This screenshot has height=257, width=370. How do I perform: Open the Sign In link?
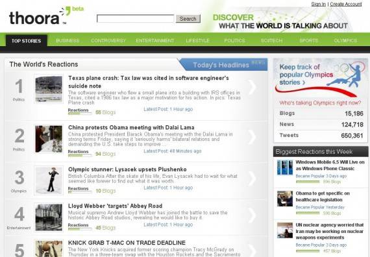318,4
